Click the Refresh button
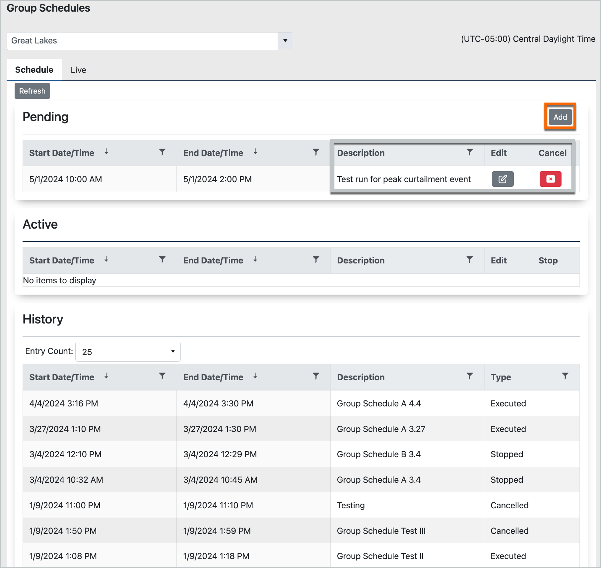 pos(32,91)
